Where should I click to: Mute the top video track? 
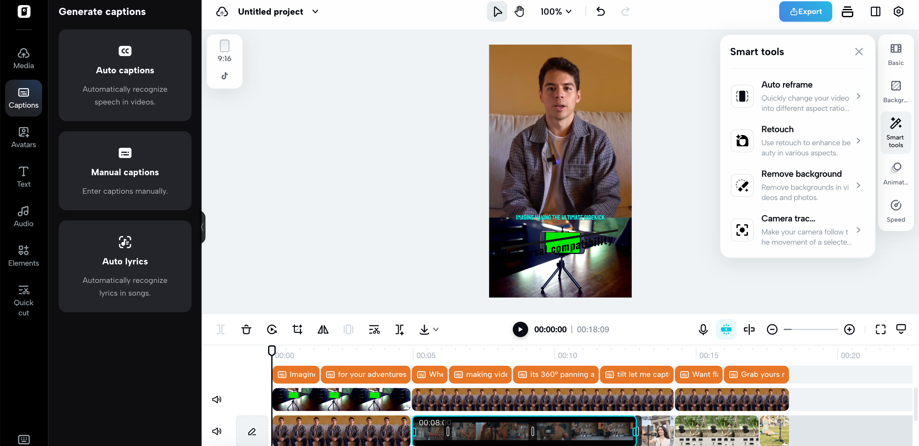pyautogui.click(x=217, y=399)
